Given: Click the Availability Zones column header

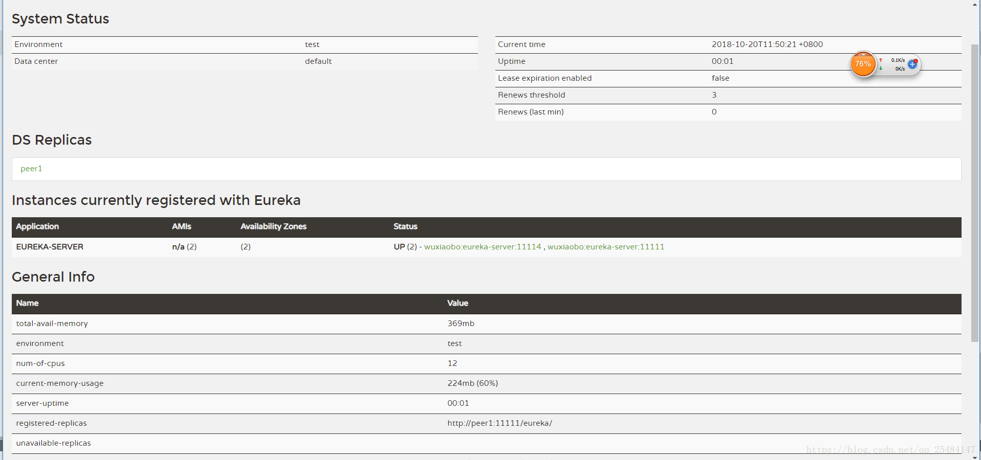Looking at the screenshot, I should 273,226.
